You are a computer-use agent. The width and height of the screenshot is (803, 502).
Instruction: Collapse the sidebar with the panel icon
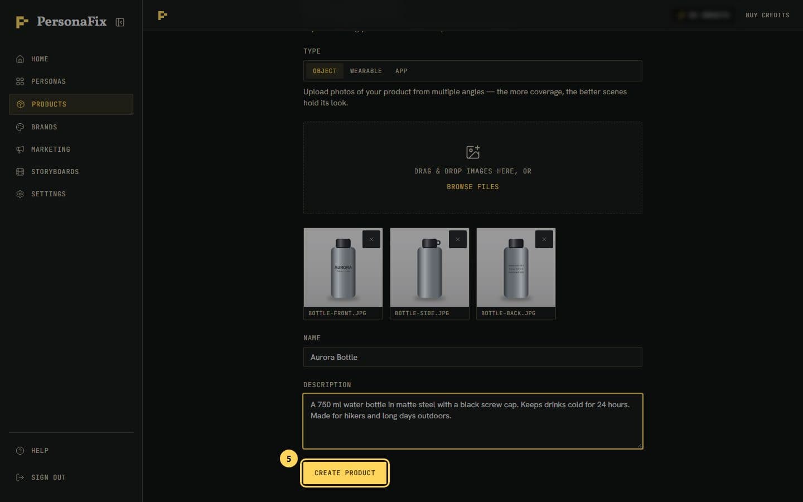[120, 22]
